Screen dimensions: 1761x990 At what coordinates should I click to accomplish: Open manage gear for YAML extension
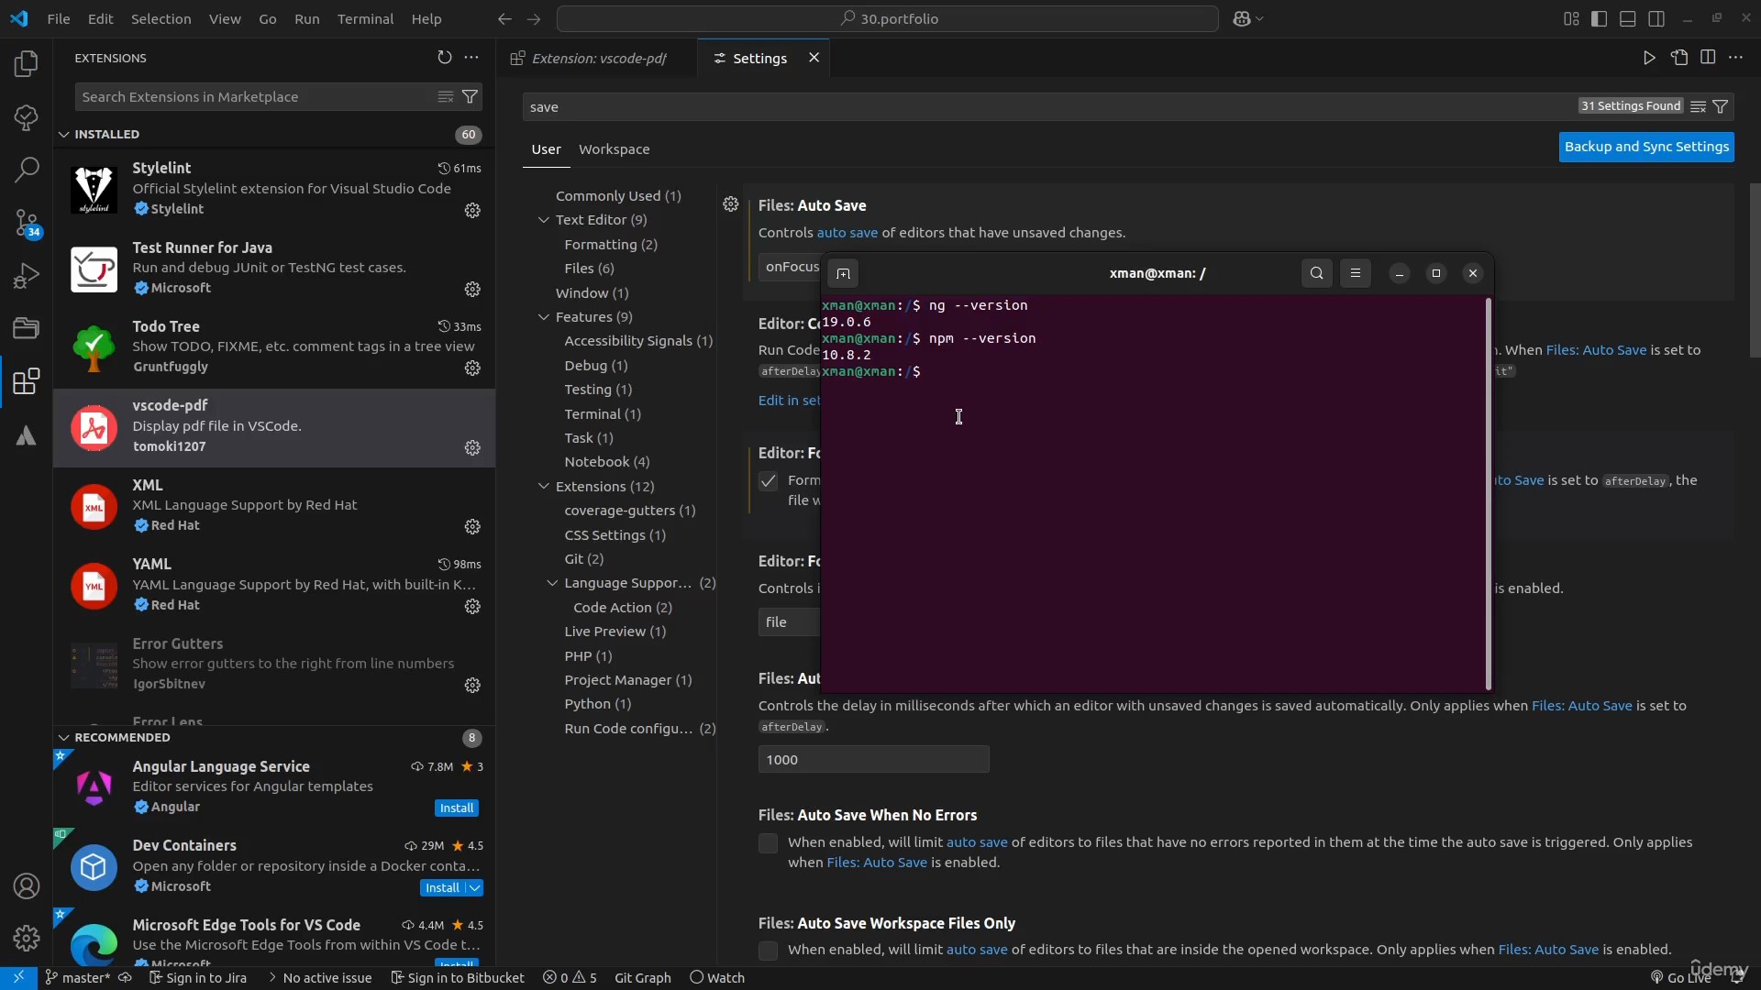pyautogui.click(x=472, y=606)
